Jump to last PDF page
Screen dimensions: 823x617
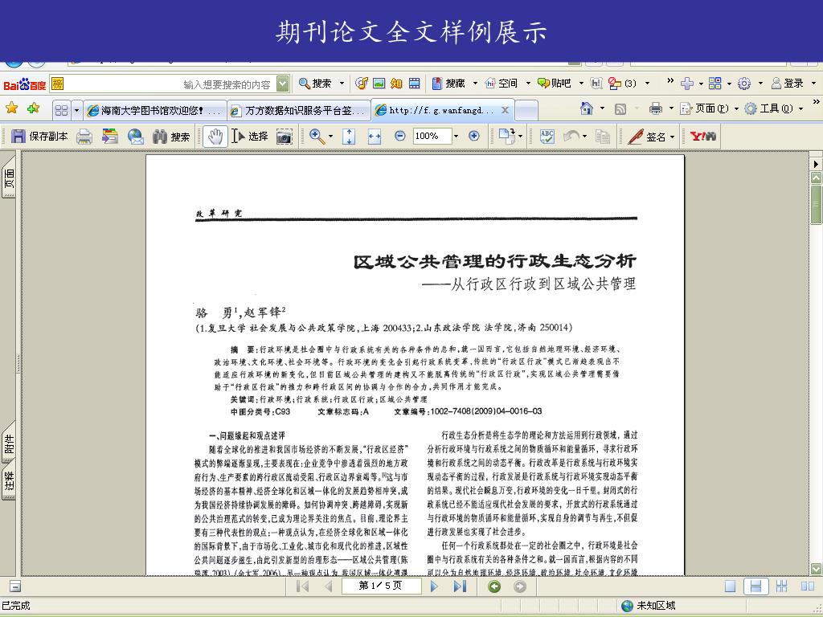[x=460, y=586]
